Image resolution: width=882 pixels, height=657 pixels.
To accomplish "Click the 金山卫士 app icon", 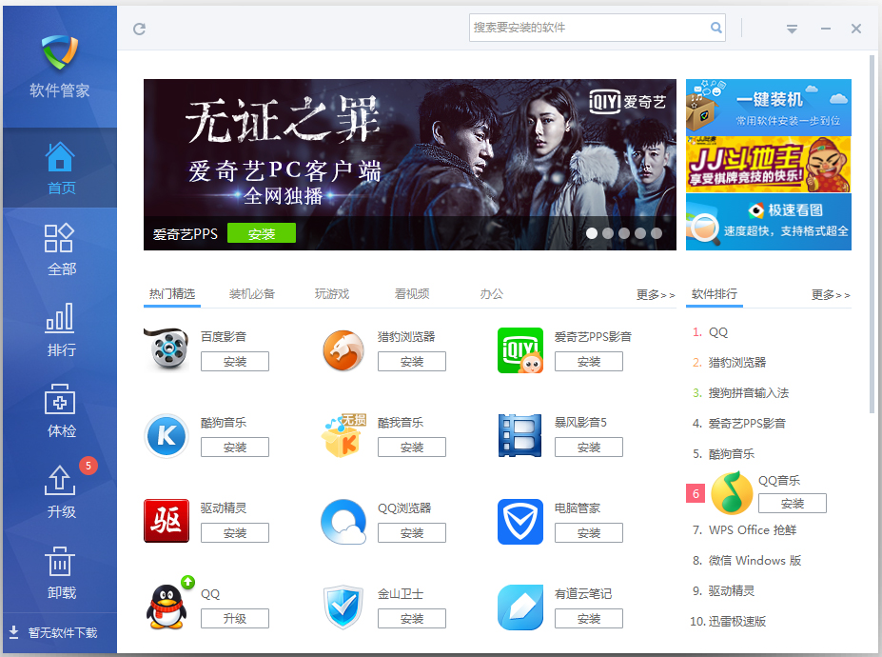I will click(x=343, y=607).
